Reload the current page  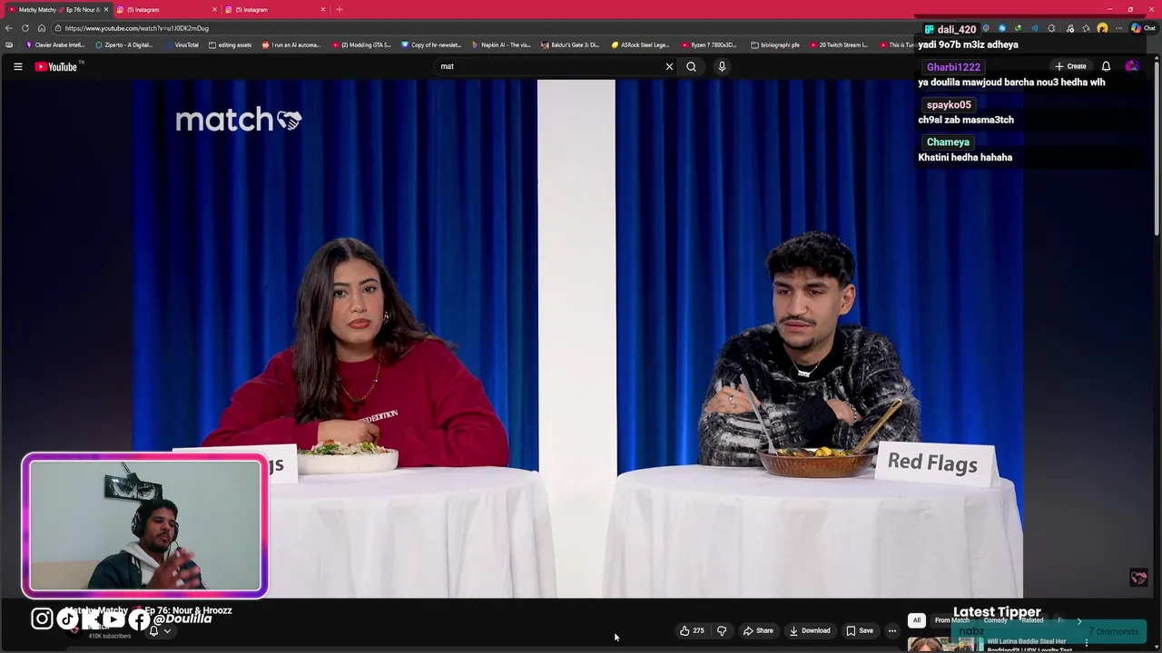(25, 28)
